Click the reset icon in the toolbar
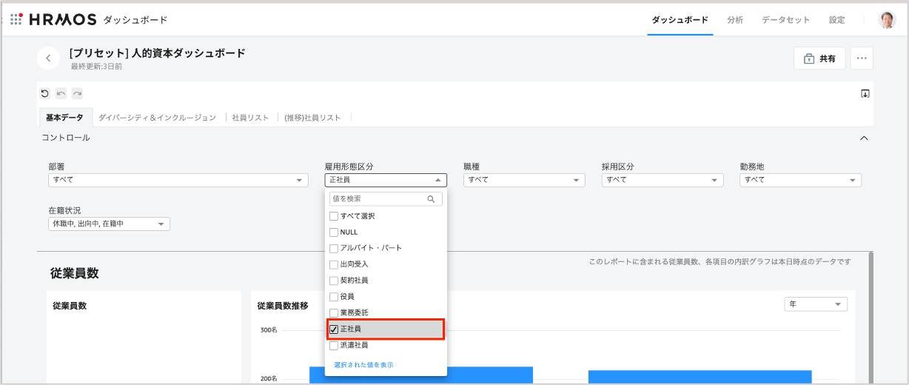Viewport: 909px width, 385px height. click(45, 93)
